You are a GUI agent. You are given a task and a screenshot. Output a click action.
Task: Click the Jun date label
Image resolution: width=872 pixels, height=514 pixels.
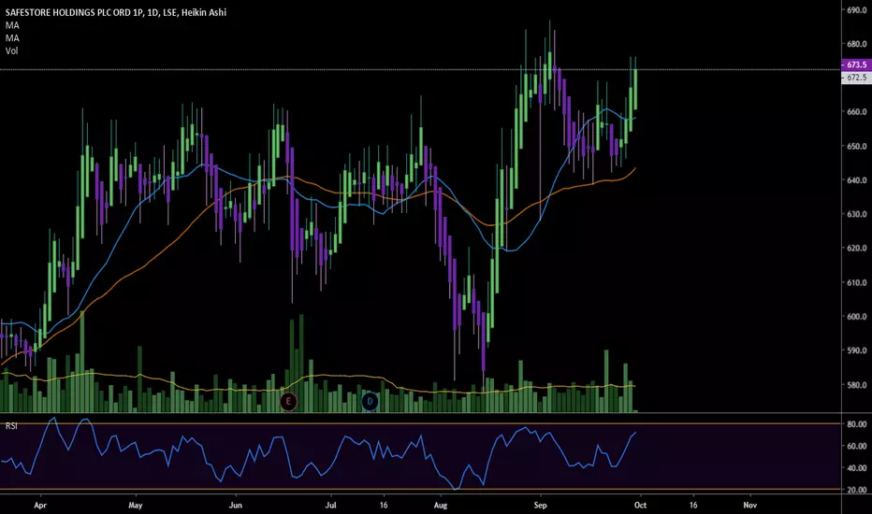click(x=235, y=505)
